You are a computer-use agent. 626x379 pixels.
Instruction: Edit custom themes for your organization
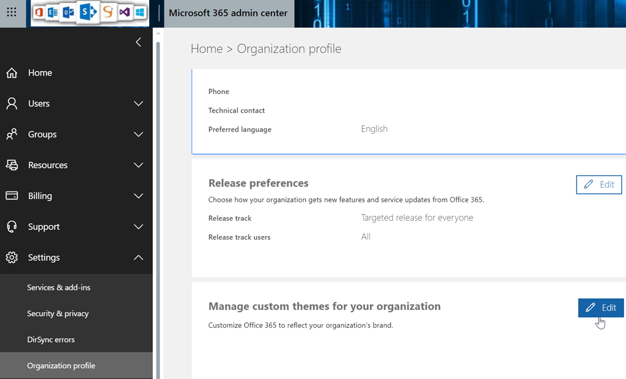tap(600, 307)
